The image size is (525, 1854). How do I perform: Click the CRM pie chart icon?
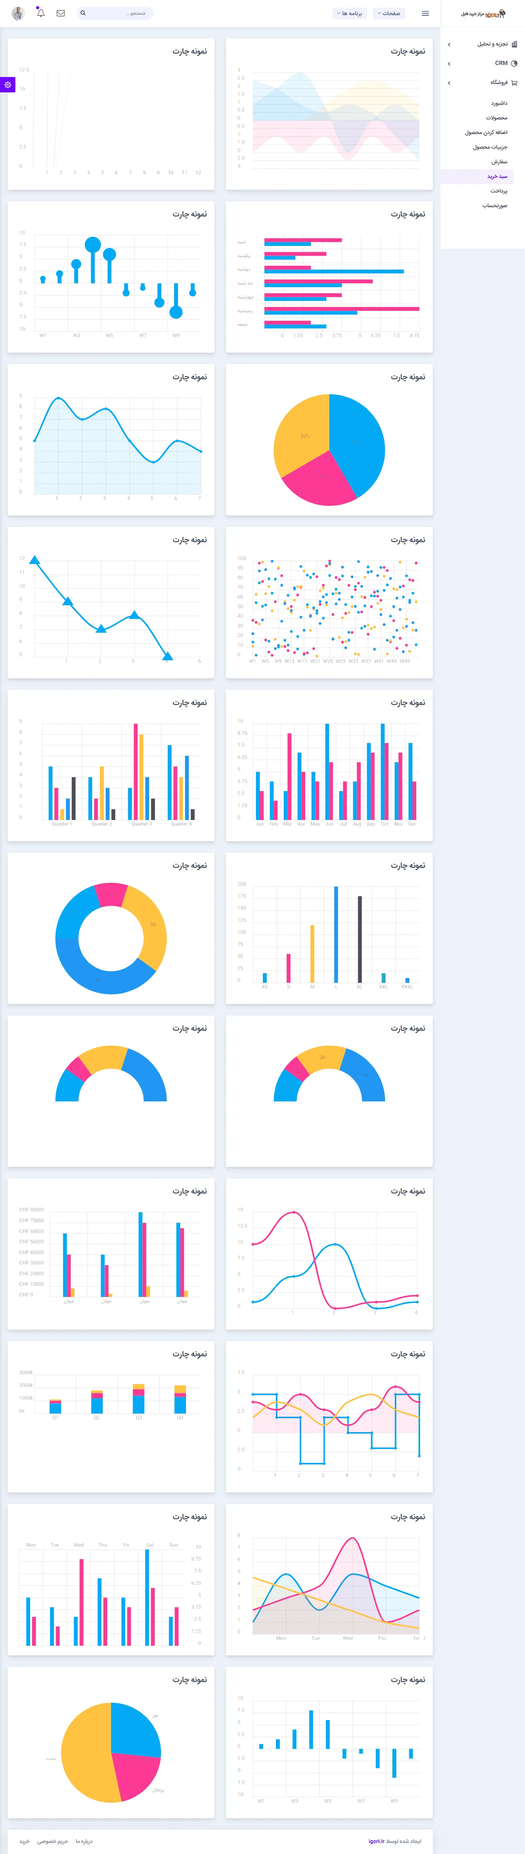tap(514, 64)
